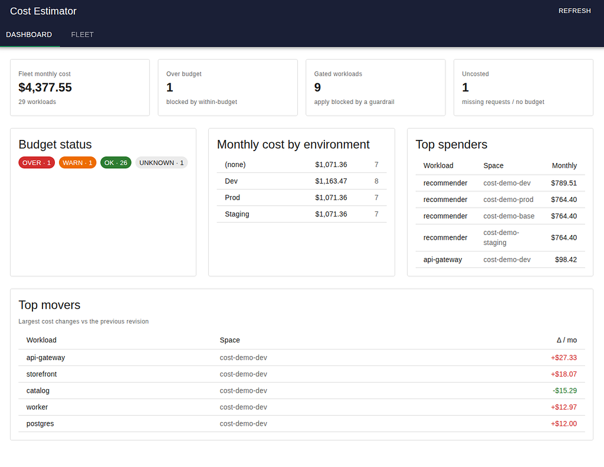Select api-gateway row in Top movers
This screenshot has width=604, height=467.
tap(301, 358)
